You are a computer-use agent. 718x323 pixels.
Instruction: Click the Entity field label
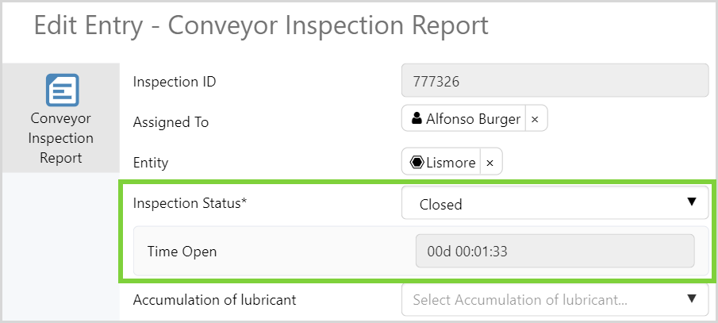tap(151, 163)
